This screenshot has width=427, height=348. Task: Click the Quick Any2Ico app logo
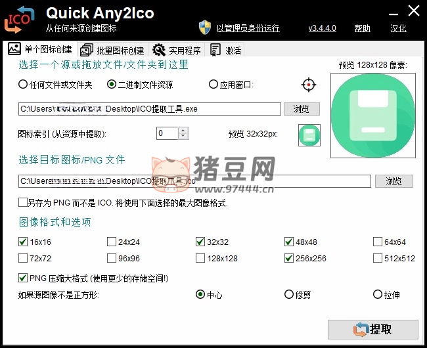point(18,19)
